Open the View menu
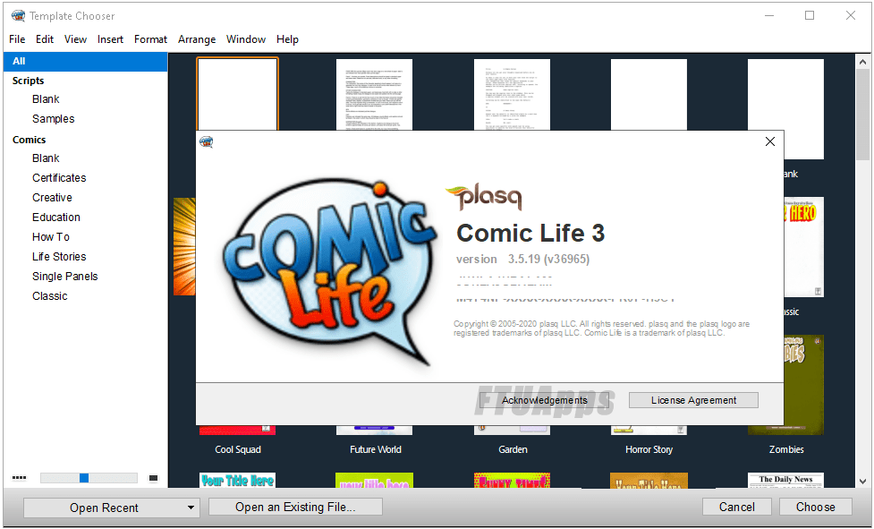Image resolution: width=874 pixels, height=529 pixels. pos(75,39)
